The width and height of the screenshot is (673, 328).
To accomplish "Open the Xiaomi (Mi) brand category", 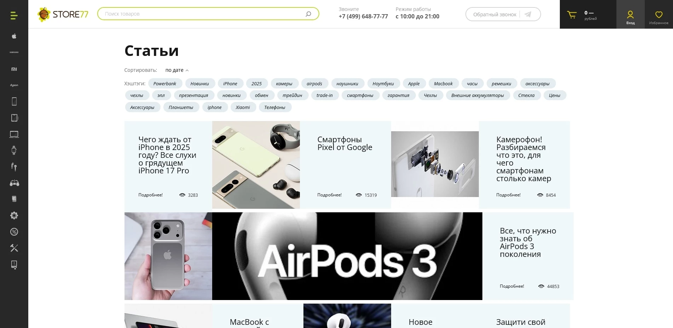I will [14, 69].
